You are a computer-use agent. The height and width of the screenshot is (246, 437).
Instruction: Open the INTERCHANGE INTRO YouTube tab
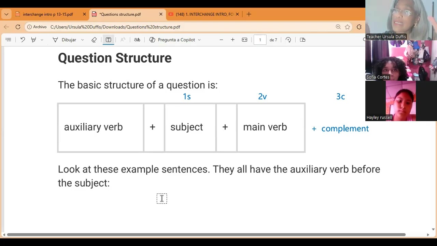click(205, 14)
